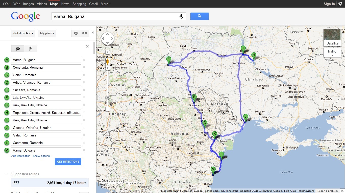
Task: Click the print icon
Action: 76,33
